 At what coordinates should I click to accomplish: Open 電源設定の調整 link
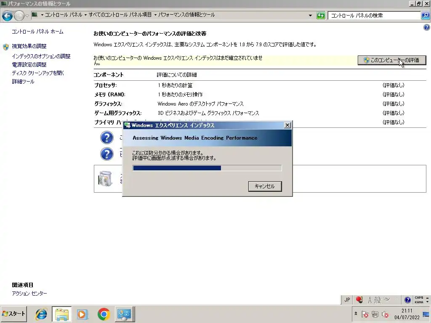click(x=29, y=65)
